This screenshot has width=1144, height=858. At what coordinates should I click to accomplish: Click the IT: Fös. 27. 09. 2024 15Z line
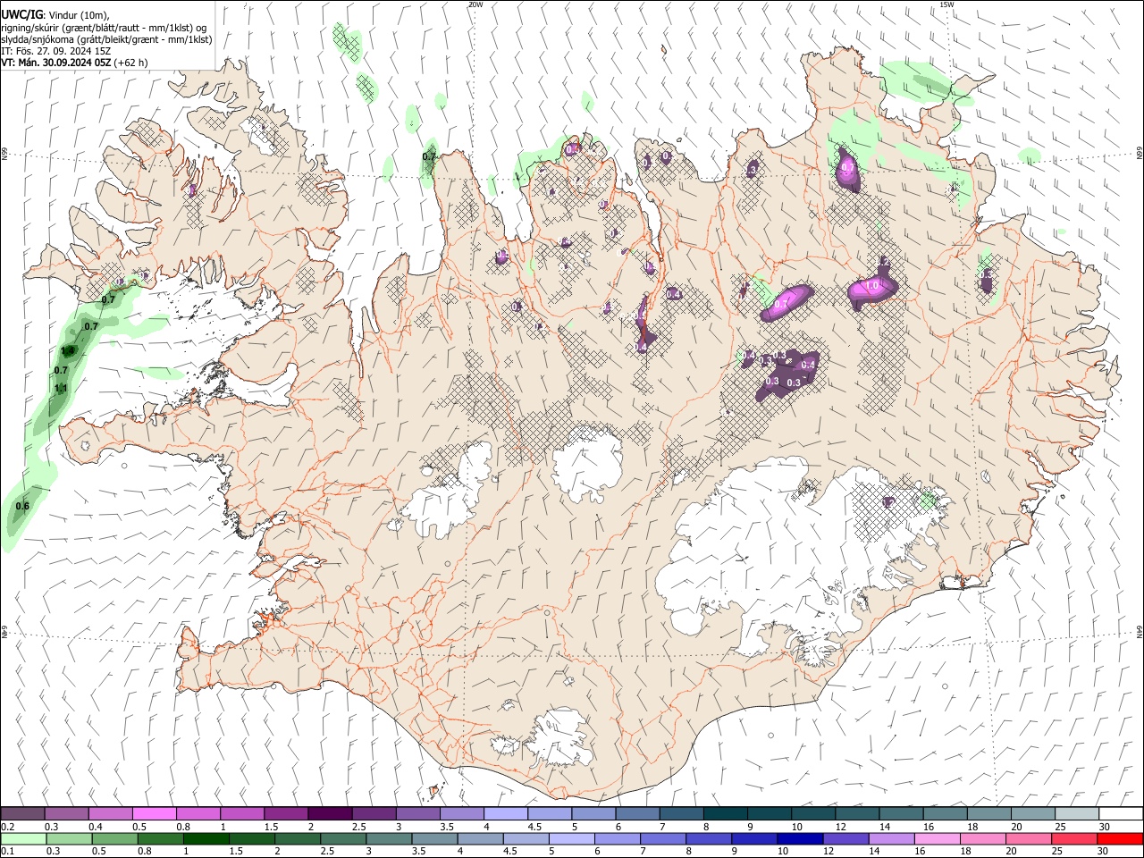click(55, 51)
